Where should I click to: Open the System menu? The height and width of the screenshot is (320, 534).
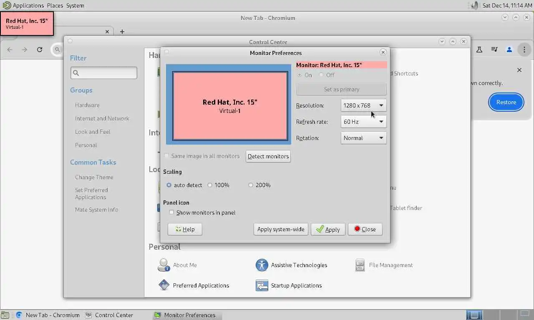pos(75,5)
